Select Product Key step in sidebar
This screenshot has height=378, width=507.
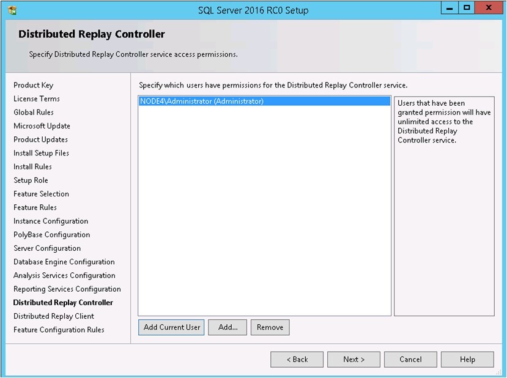[33, 85]
